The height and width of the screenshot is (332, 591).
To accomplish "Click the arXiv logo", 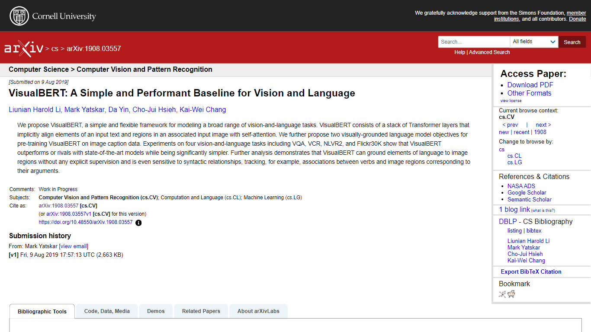I will point(24,48).
